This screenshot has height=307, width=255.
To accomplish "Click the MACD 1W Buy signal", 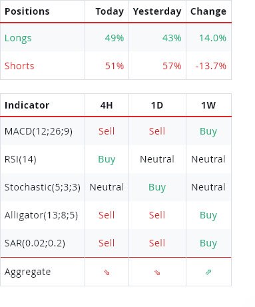I will 208,131.
